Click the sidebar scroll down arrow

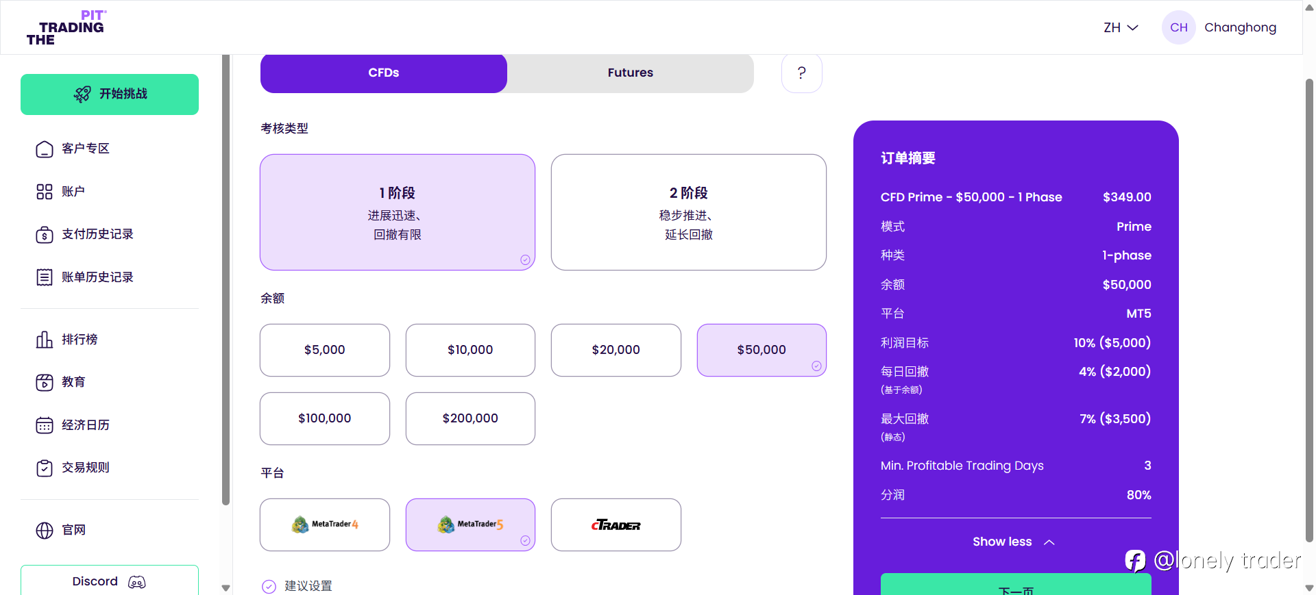pyautogui.click(x=226, y=587)
